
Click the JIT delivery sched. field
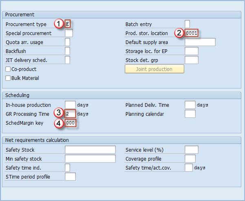pyautogui.click(x=68, y=60)
